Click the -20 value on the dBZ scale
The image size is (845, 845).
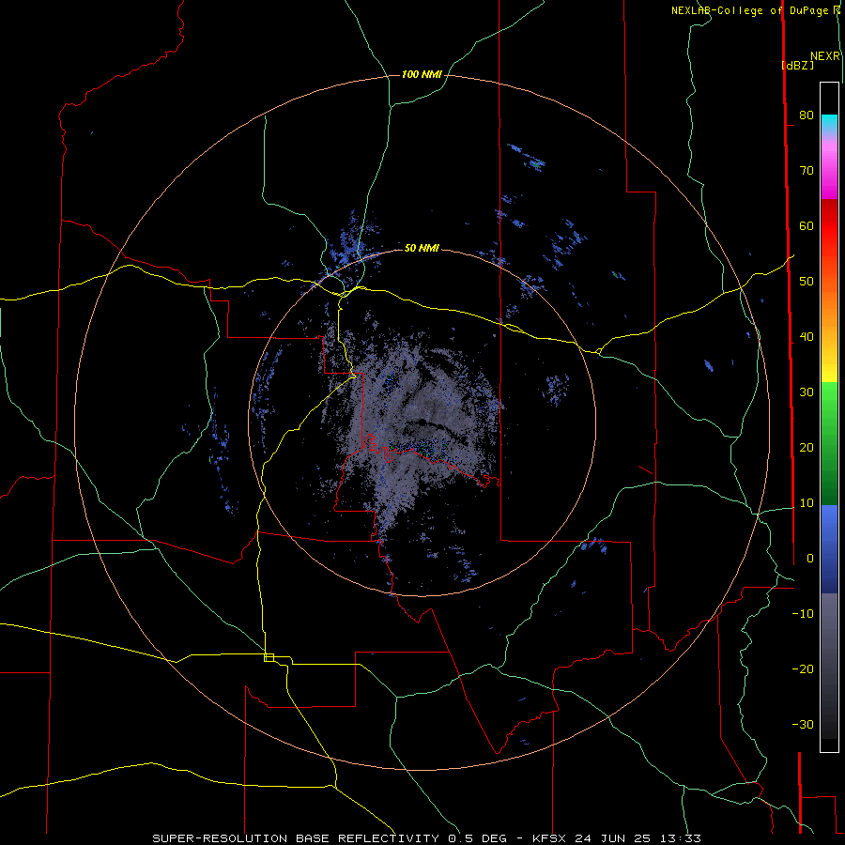[x=803, y=669]
